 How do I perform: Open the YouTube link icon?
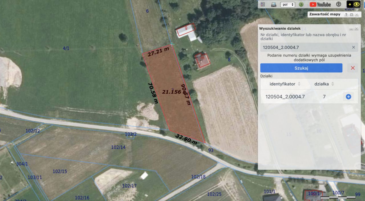click(x=320, y=4)
